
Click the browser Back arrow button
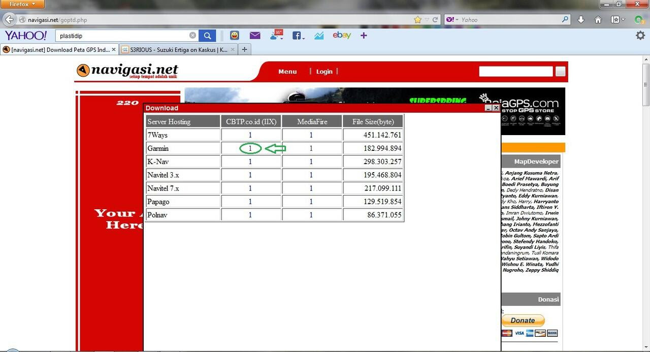[9, 20]
